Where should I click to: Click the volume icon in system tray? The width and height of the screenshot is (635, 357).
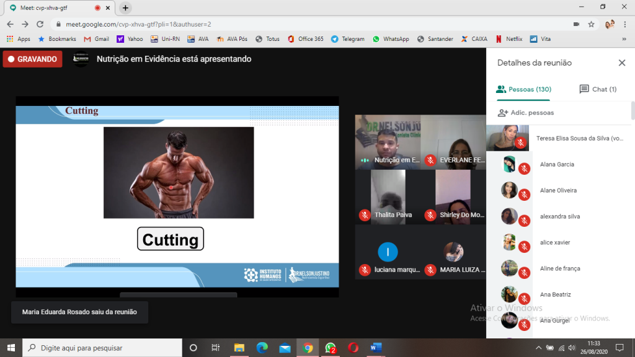pos(572,348)
